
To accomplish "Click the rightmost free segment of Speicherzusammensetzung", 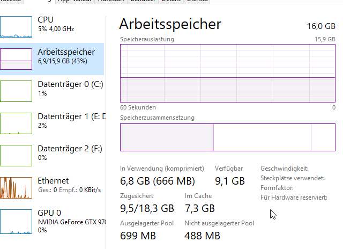I will click(x=323, y=137).
